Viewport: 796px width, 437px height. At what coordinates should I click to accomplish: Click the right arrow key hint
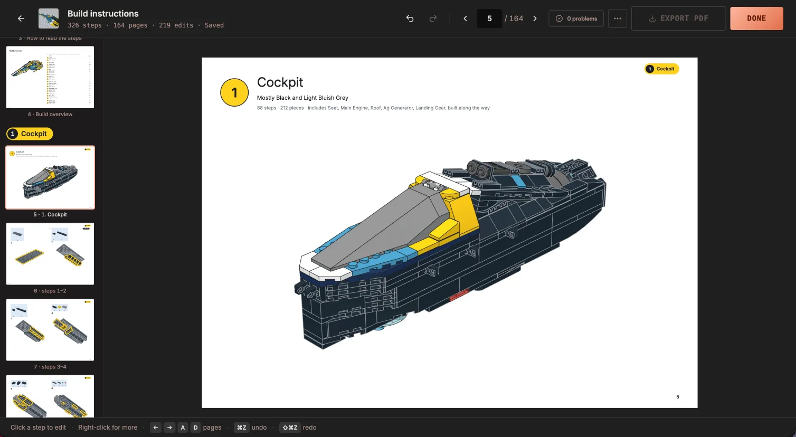point(169,427)
